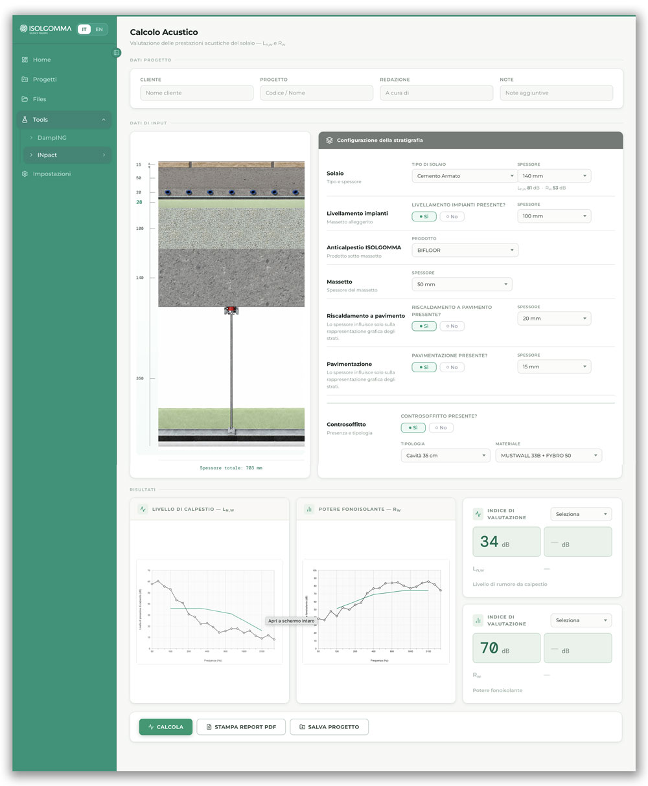648x786 pixels.
Task: Select Sì for Pavimentazione presente
Action: pyautogui.click(x=424, y=367)
